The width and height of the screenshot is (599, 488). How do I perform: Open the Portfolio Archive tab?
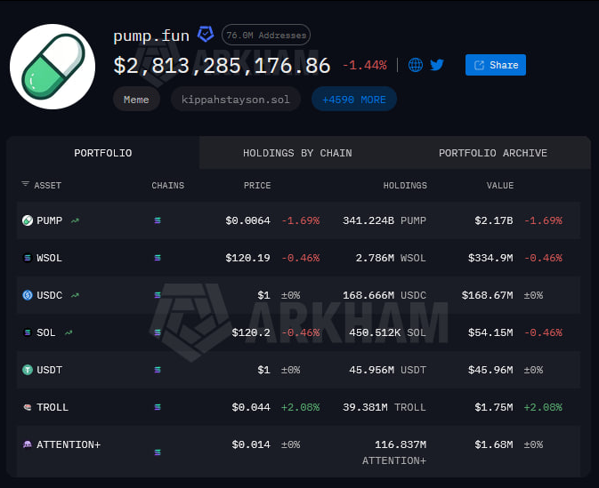tap(493, 153)
